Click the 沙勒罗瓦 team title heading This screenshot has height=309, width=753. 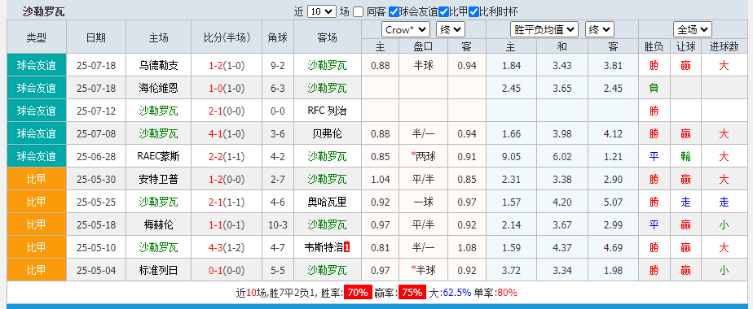click(x=43, y=12)
